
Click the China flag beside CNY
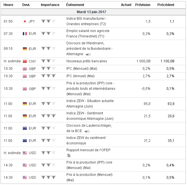click(25, 61)
